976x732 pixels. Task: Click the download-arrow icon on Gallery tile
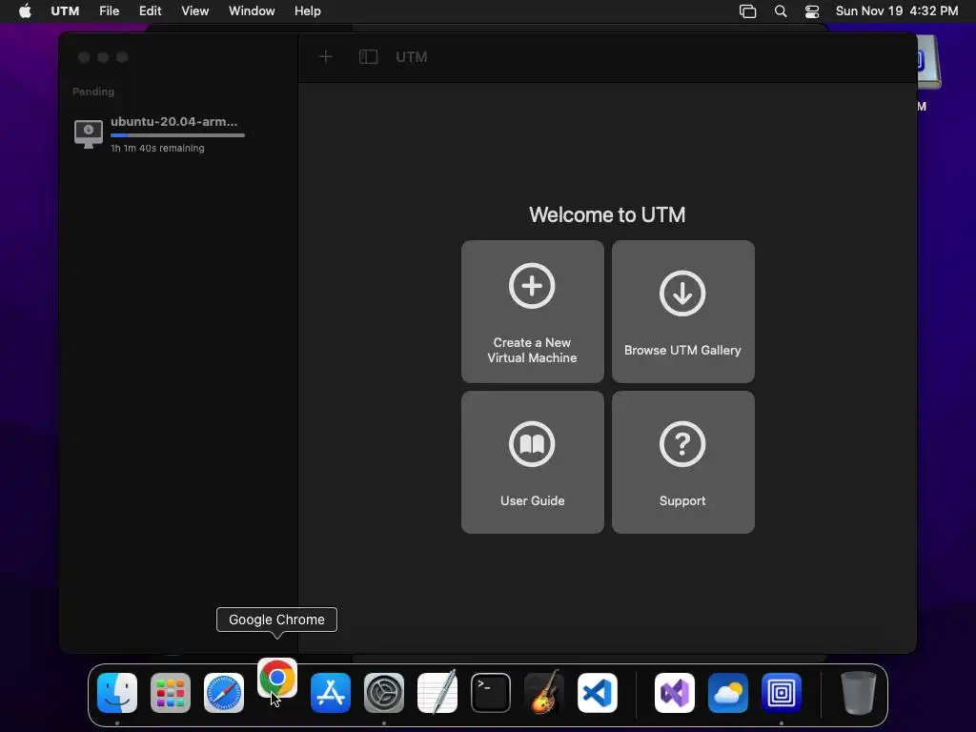tap(682, 294)
